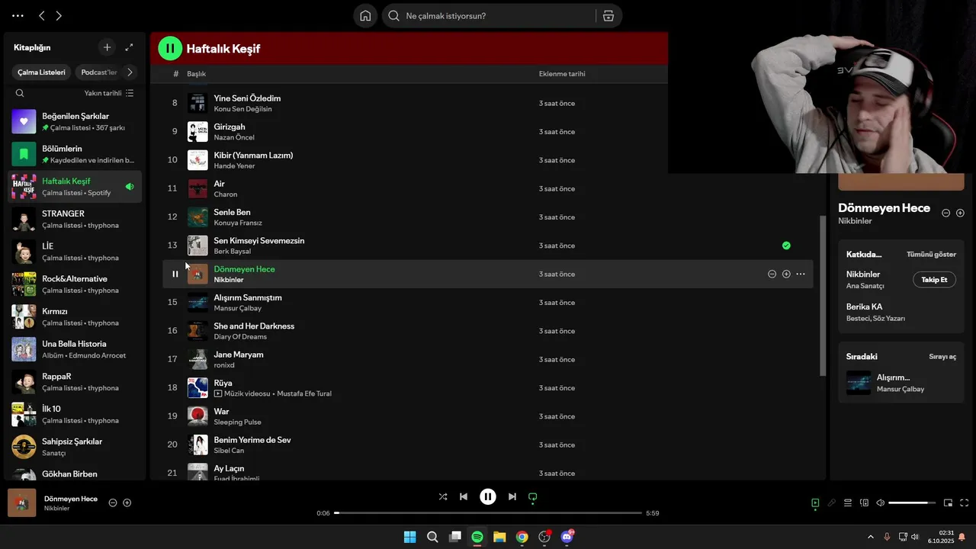Add track via plus icon in bottom bar
This screenshot has width=976, height=549.
pos(127,502)
